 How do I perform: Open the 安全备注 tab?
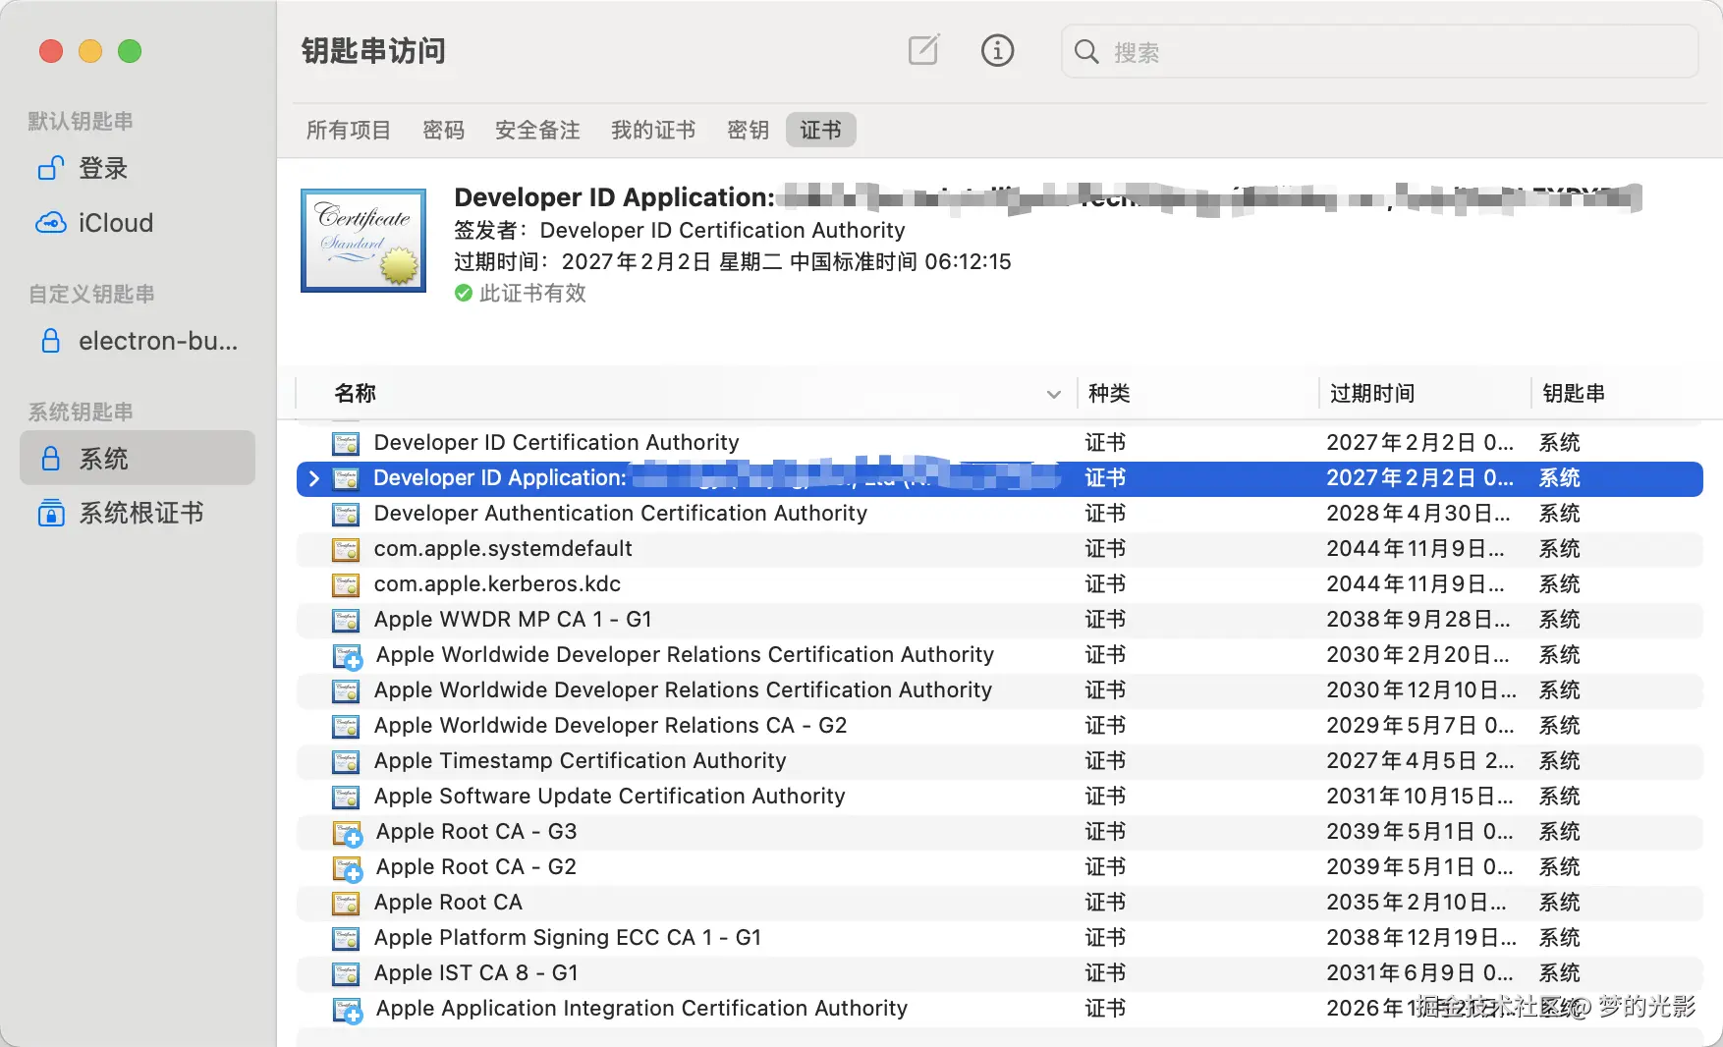pos(537,130)
